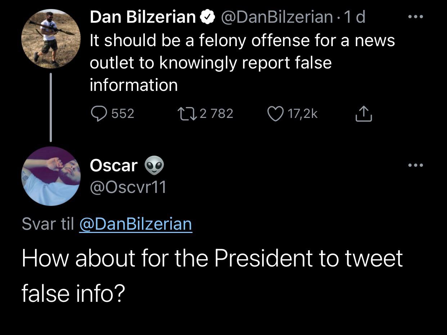Open the tweet text about felony offense
This screenshot has width=447, height=335.
242,62
